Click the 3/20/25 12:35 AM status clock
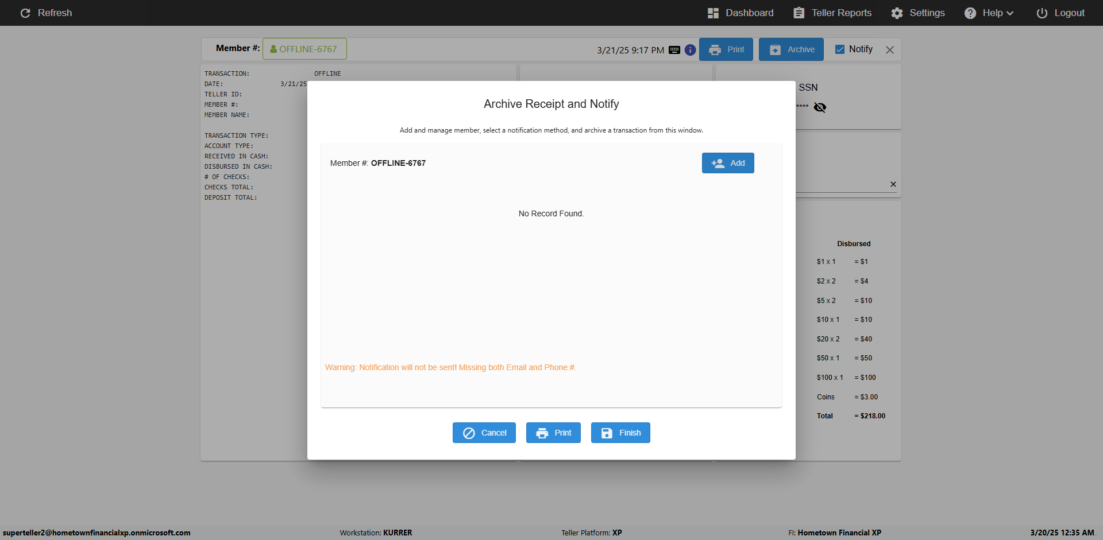The width and height of the screenshot is (1103, 540). 1063,533
